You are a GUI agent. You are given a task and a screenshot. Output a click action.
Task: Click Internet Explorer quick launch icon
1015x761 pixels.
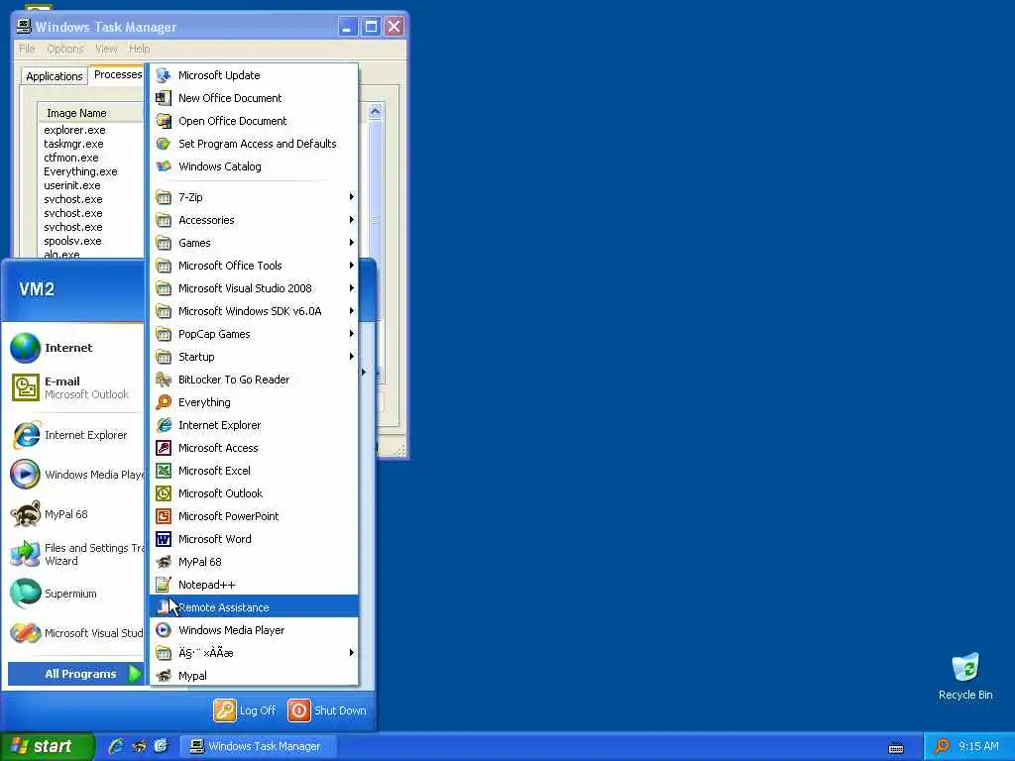117,746
